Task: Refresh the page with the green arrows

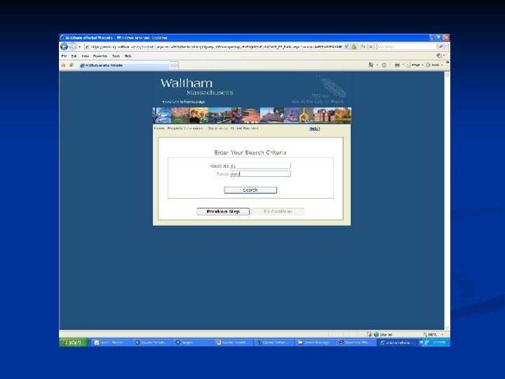Action: tap(363, 47)
